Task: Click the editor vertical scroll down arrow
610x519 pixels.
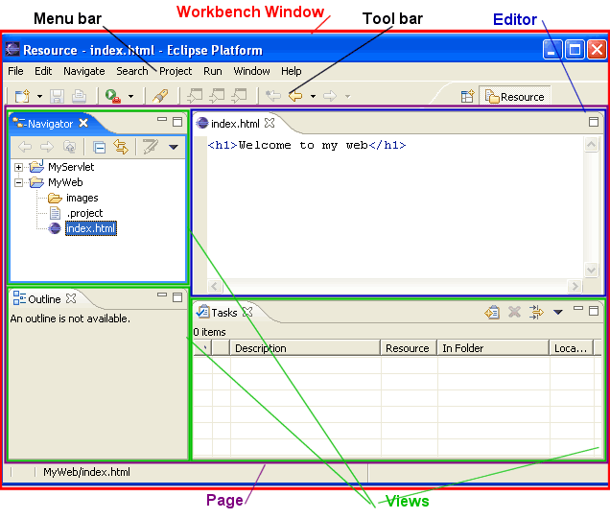Action: 592,270
